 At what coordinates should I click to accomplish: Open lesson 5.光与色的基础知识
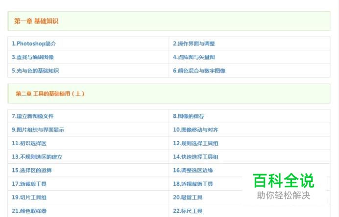tap(35, 71)
